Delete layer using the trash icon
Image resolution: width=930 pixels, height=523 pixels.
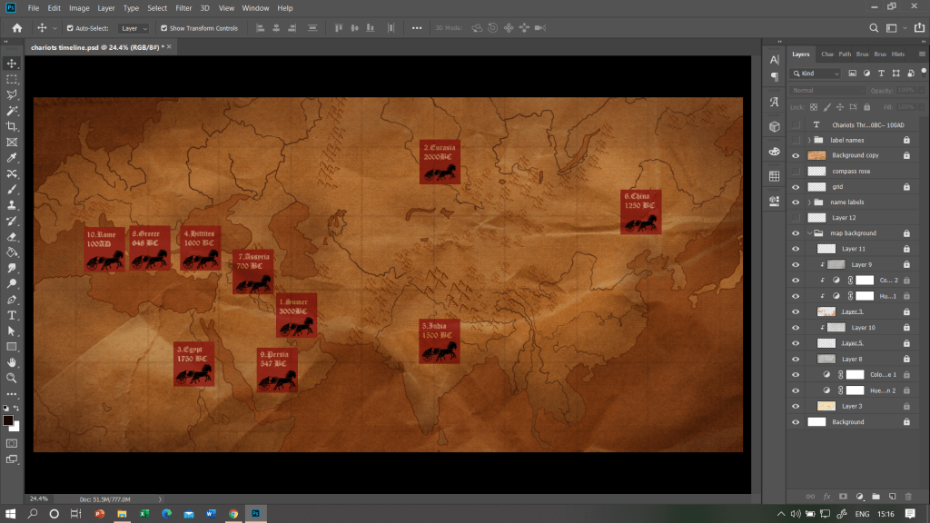(907, 497)
